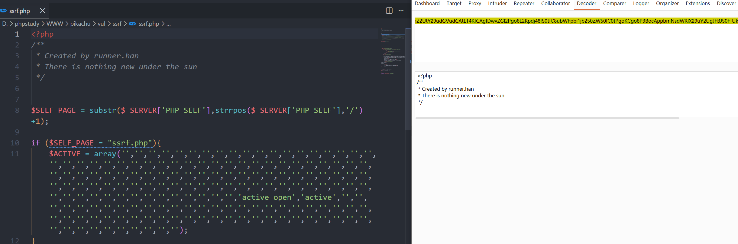The height and width of the screenshot is (244, 738).
Task: Click the strrpos function call
Action: click(231, 110)
